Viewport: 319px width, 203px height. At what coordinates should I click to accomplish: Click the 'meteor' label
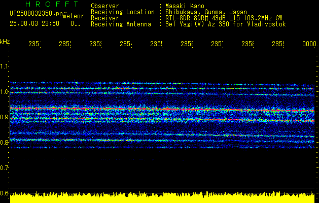tap(74, 16)
